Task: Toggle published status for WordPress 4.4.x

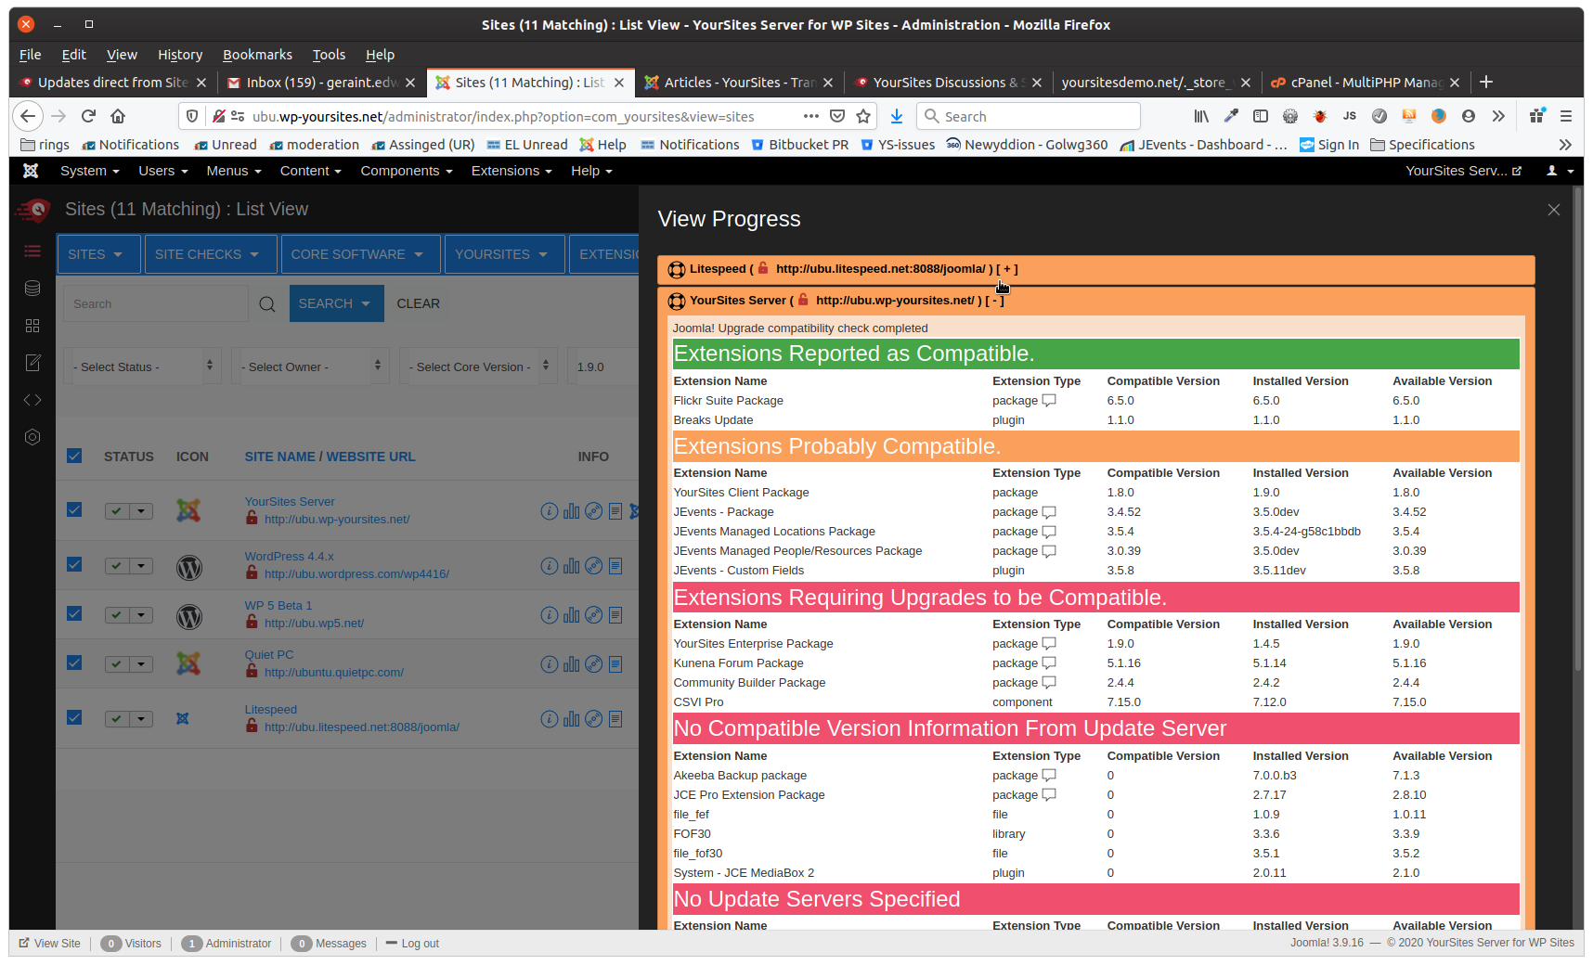Action: pos(117,566)
